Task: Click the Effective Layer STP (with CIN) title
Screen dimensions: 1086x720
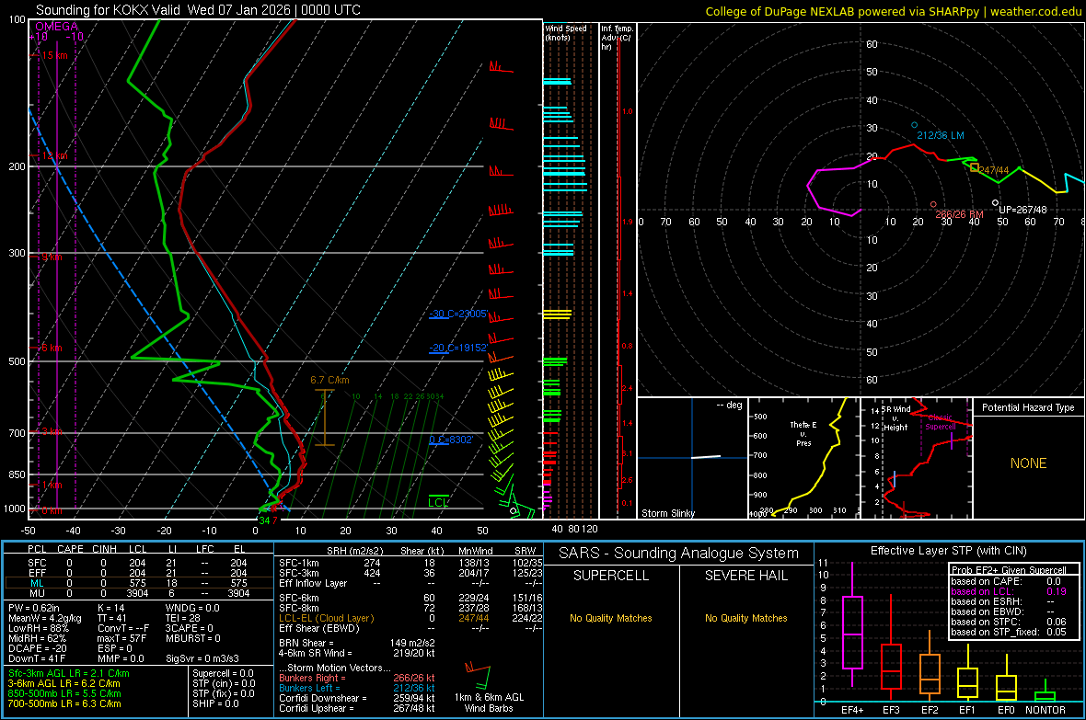Action: 948,551
